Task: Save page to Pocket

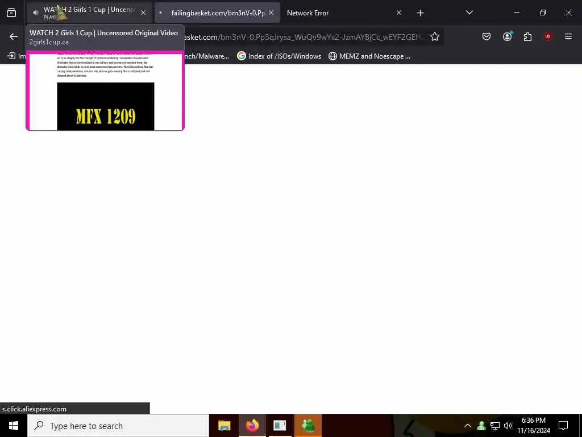Action: tap(487, 36)
